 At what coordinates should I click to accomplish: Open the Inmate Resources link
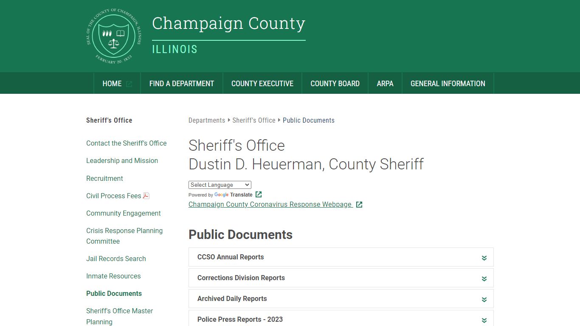(x=113, y=276)
